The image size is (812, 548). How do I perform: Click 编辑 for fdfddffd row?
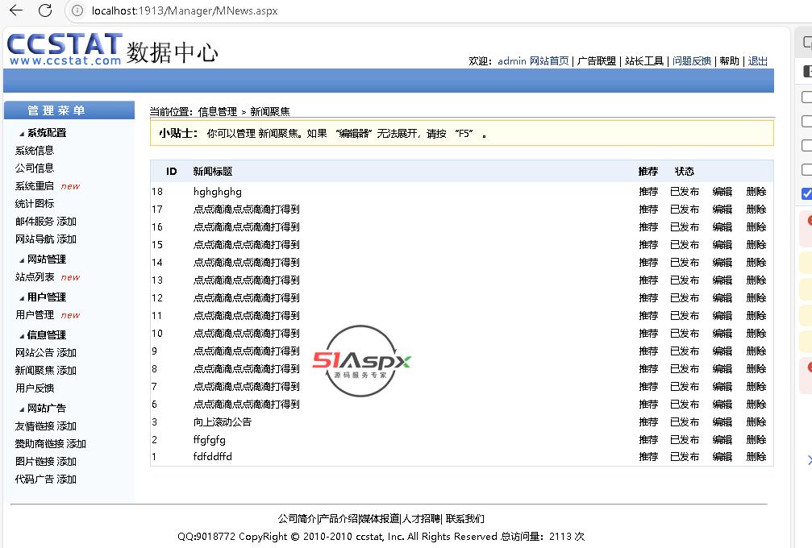pos(722,457)
